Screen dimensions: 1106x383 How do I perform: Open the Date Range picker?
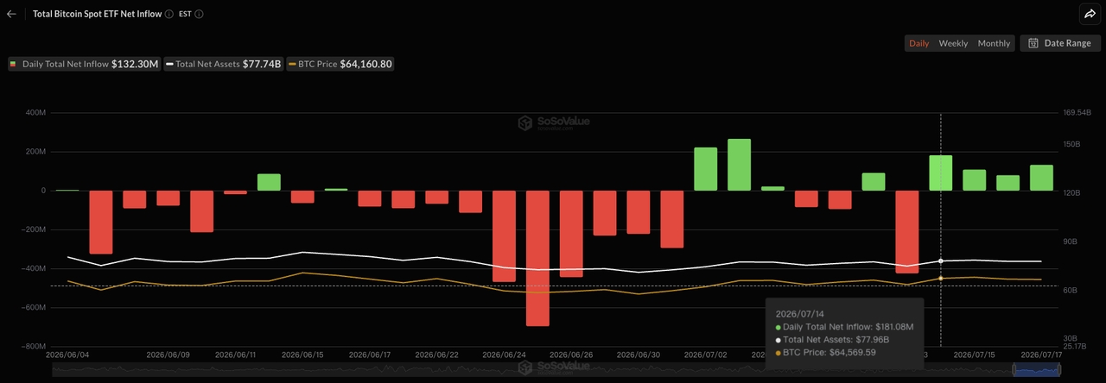(1060, 43)
